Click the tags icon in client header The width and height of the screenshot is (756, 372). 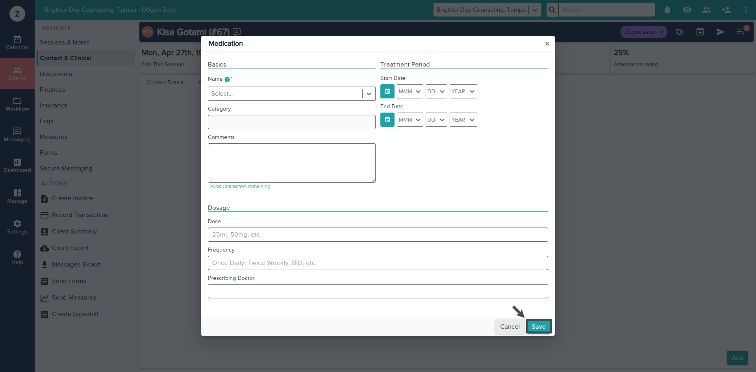(x=680, y=32)
